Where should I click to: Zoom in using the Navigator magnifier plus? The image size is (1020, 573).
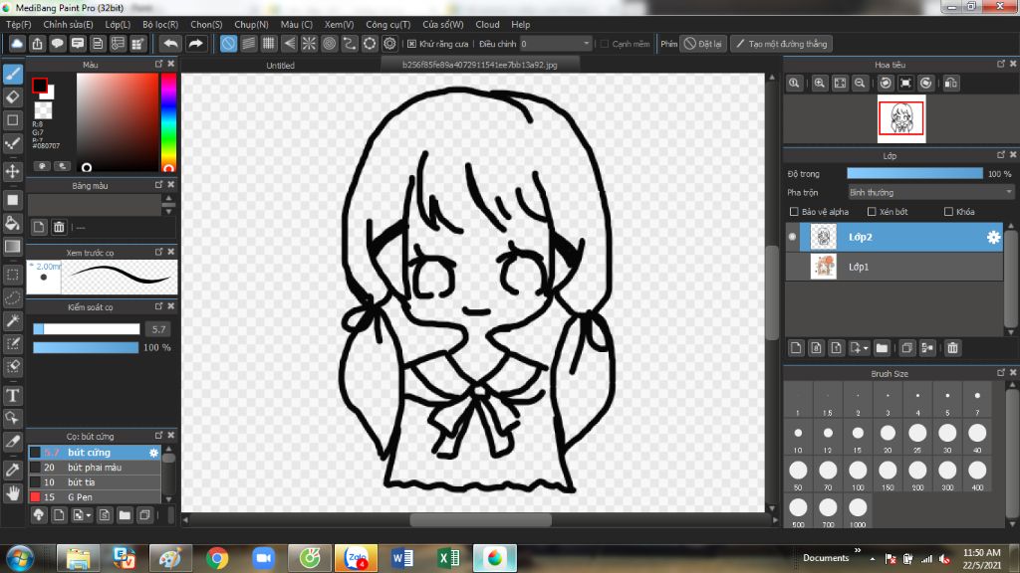point(820,84)
